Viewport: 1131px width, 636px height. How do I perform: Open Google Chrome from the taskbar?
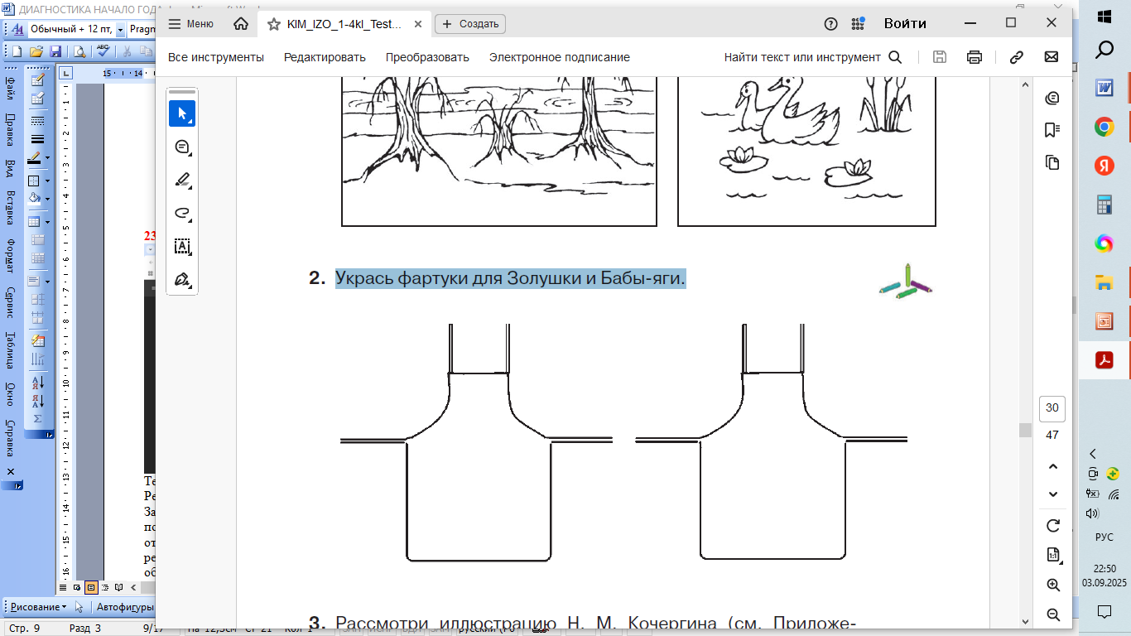(x=1104, y=127)
